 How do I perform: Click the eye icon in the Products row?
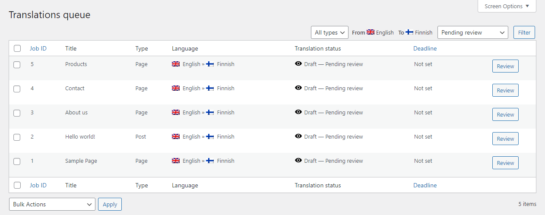click(298, 64)
